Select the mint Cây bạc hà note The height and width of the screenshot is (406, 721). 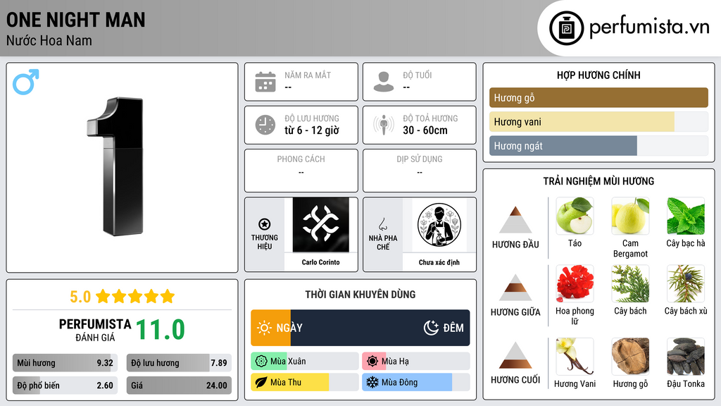pos(686,216)
